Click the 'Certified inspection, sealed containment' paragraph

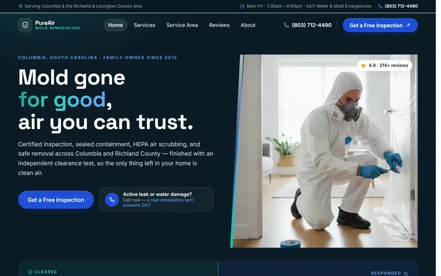[115, 158]
